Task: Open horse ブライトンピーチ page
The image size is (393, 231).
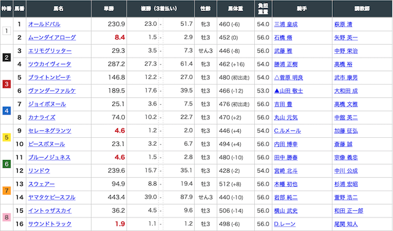Action: [x=49, y=77]
